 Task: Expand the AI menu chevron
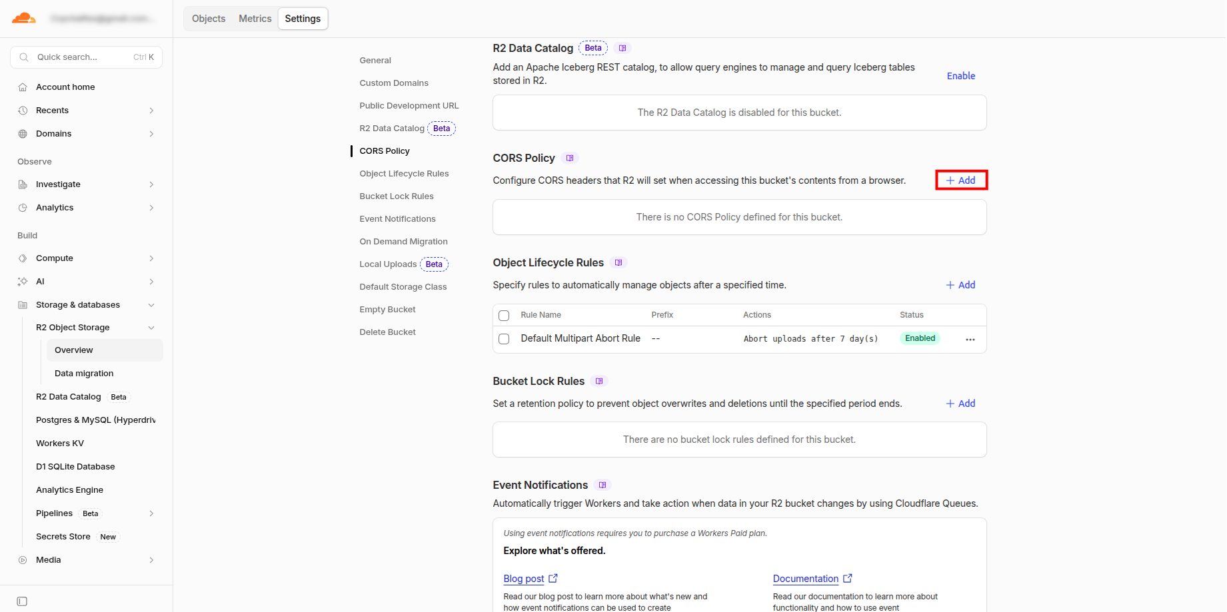click(x=151, y=282)
